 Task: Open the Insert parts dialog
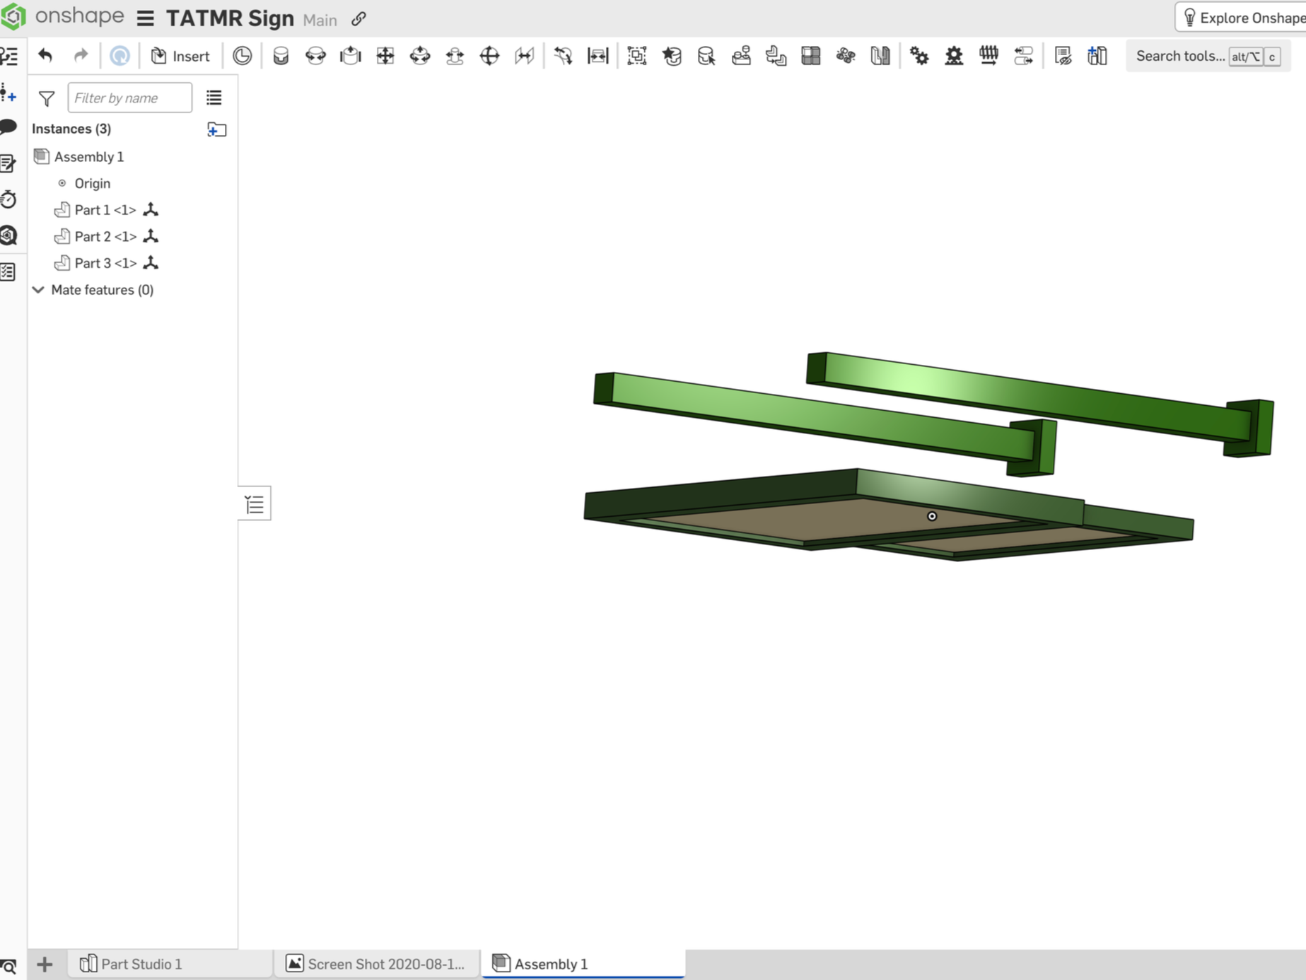[180, 56]
